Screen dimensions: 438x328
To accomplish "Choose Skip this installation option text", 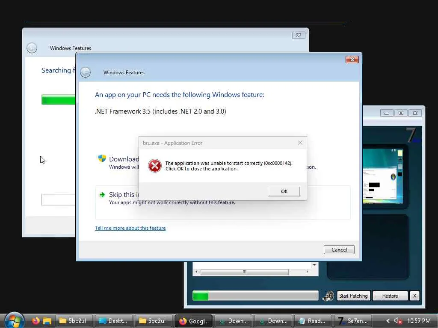I will [x=124, y=194].
